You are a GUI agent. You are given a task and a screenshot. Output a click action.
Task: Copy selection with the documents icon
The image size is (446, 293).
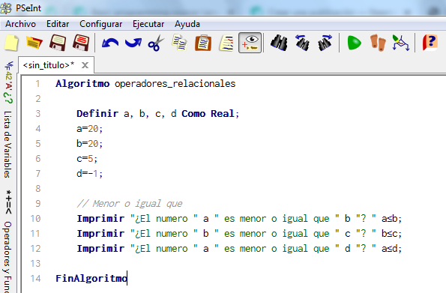179,43
